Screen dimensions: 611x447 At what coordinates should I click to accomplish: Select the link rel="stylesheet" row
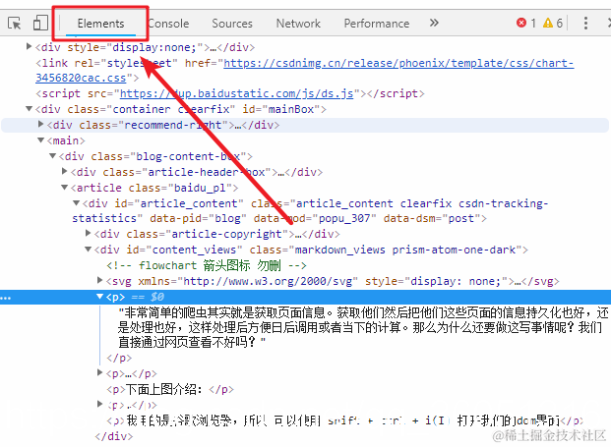[304, 71]
